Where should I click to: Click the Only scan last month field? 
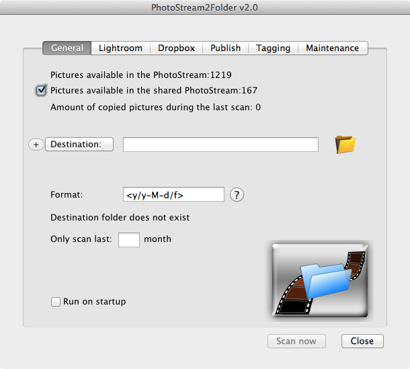point(129,240)
